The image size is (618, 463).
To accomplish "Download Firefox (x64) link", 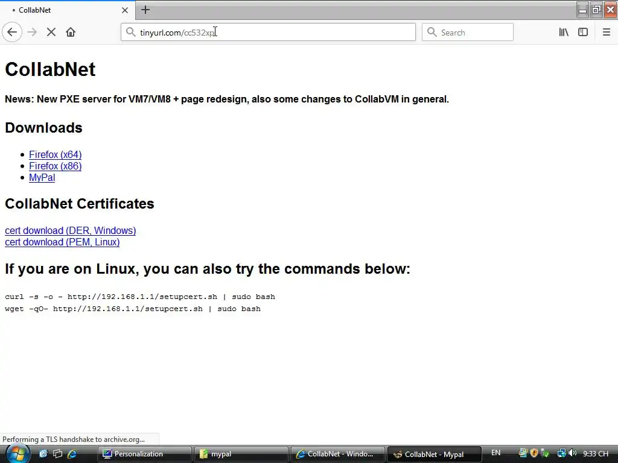I will [x=55, y=155].
